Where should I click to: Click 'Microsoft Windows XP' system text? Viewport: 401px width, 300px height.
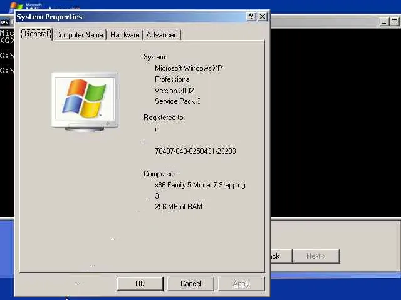click(189, 68)
